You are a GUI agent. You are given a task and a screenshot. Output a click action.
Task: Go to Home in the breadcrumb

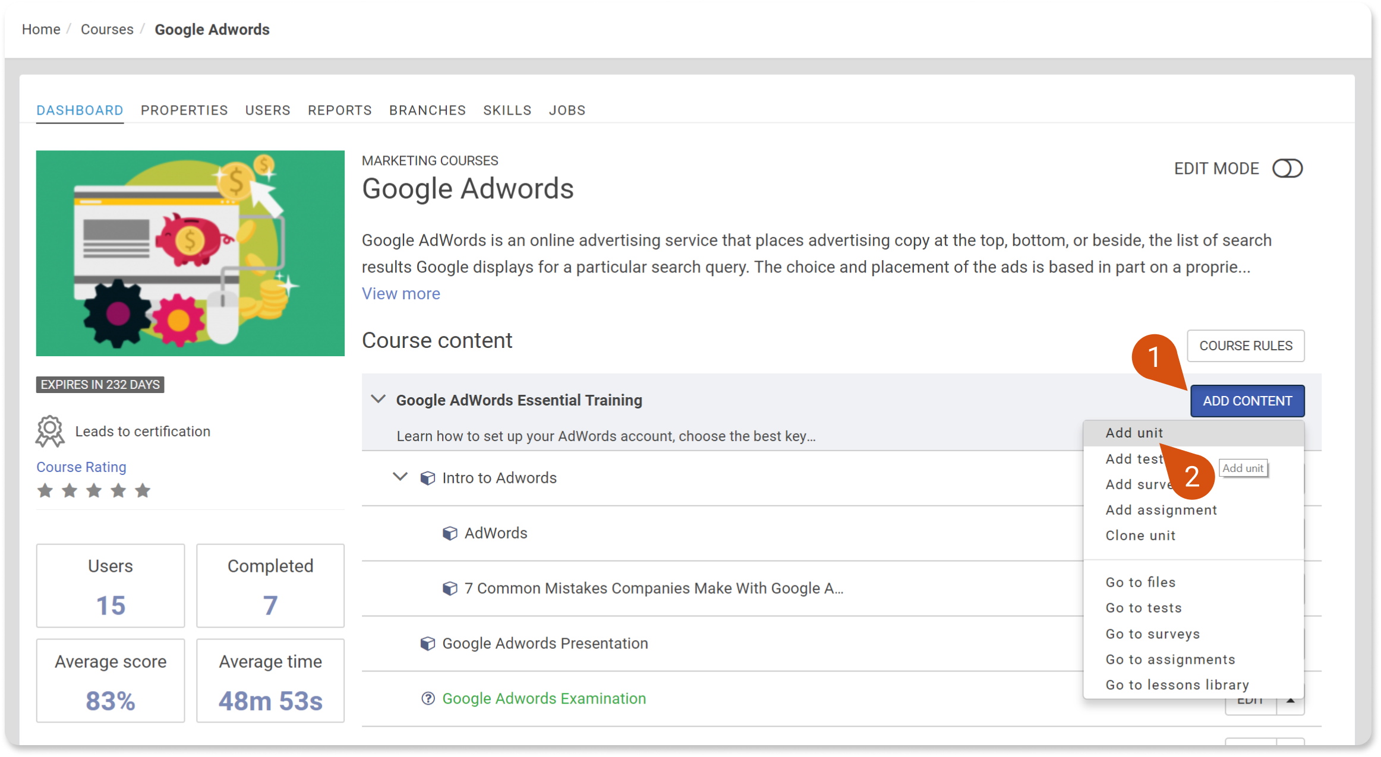click(41, 29)
